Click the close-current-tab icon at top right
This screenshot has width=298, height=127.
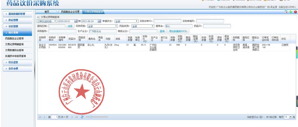[x=286, y=12]
